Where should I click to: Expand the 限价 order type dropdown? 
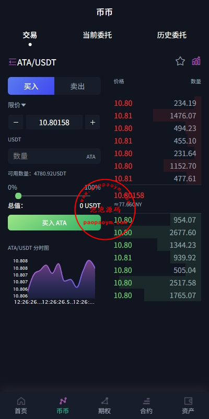[17, 105]
